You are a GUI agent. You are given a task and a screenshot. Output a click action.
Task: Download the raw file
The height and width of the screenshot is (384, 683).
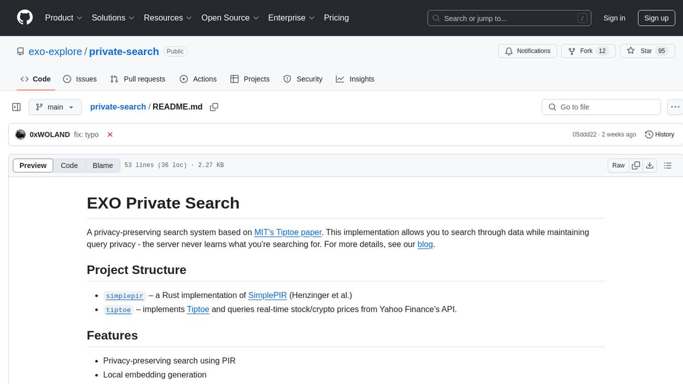[x=650, y=165]
